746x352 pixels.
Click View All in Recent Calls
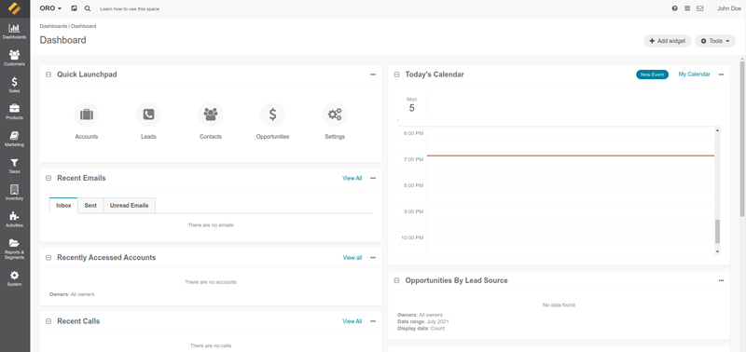coord(352,321)
